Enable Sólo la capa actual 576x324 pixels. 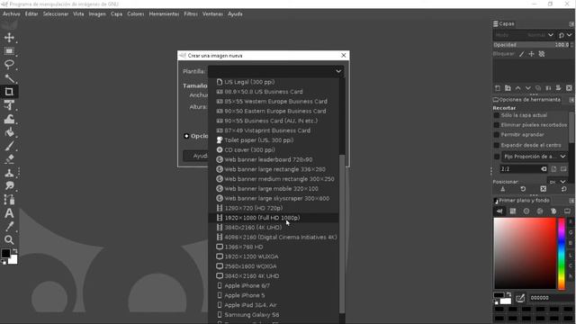click(x=497, y=115)
